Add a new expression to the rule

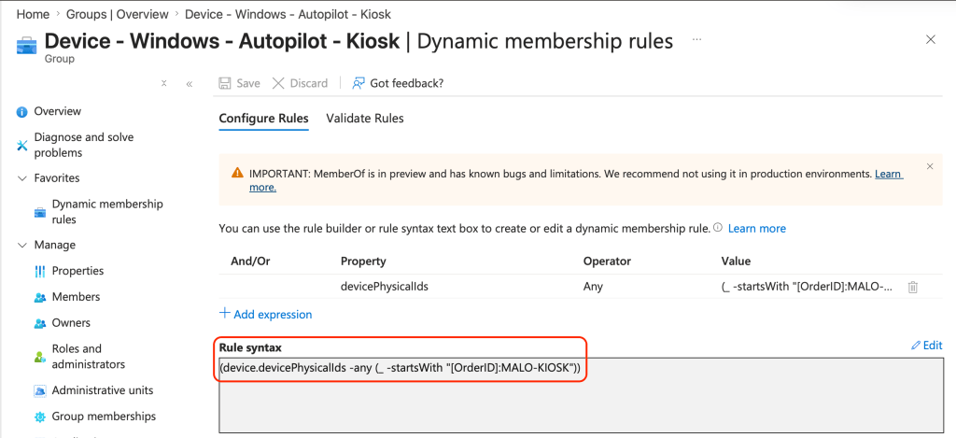[266, 315]
